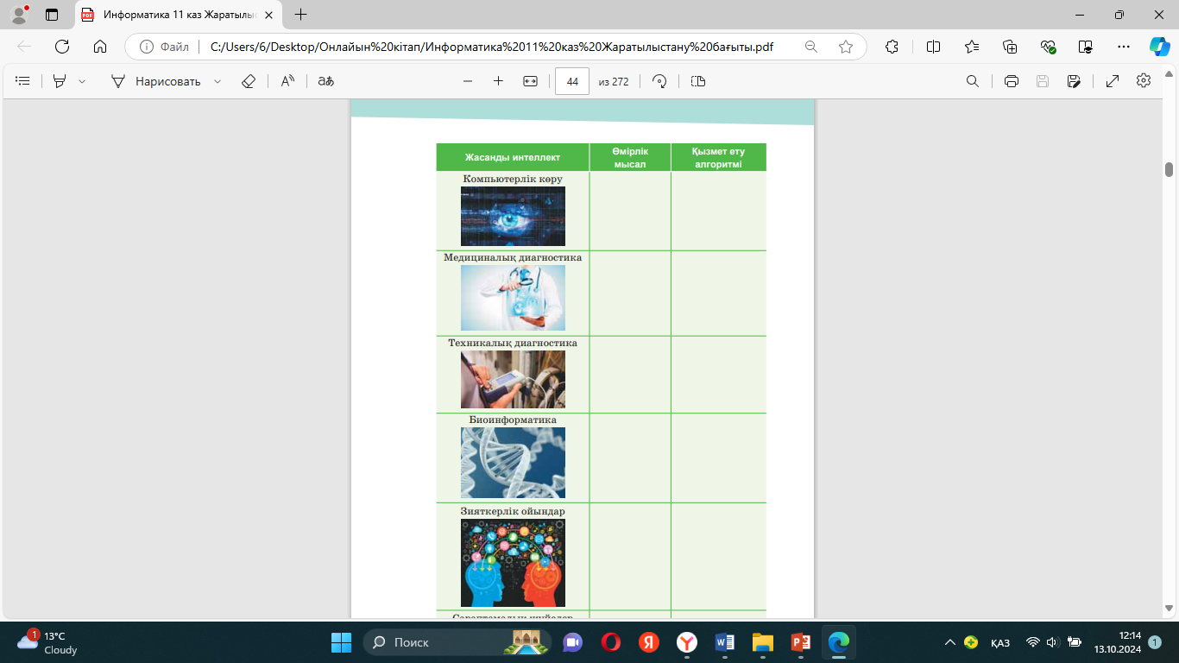This screenshot has width=1179, height=663.
Task: Open Settings and more menu
Action: pyautogui.click(x=1123, y=47)
